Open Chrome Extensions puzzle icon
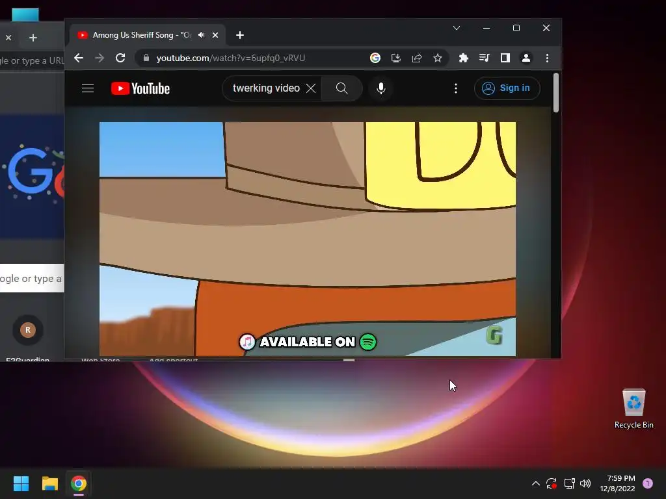 [x=463, y=58]
